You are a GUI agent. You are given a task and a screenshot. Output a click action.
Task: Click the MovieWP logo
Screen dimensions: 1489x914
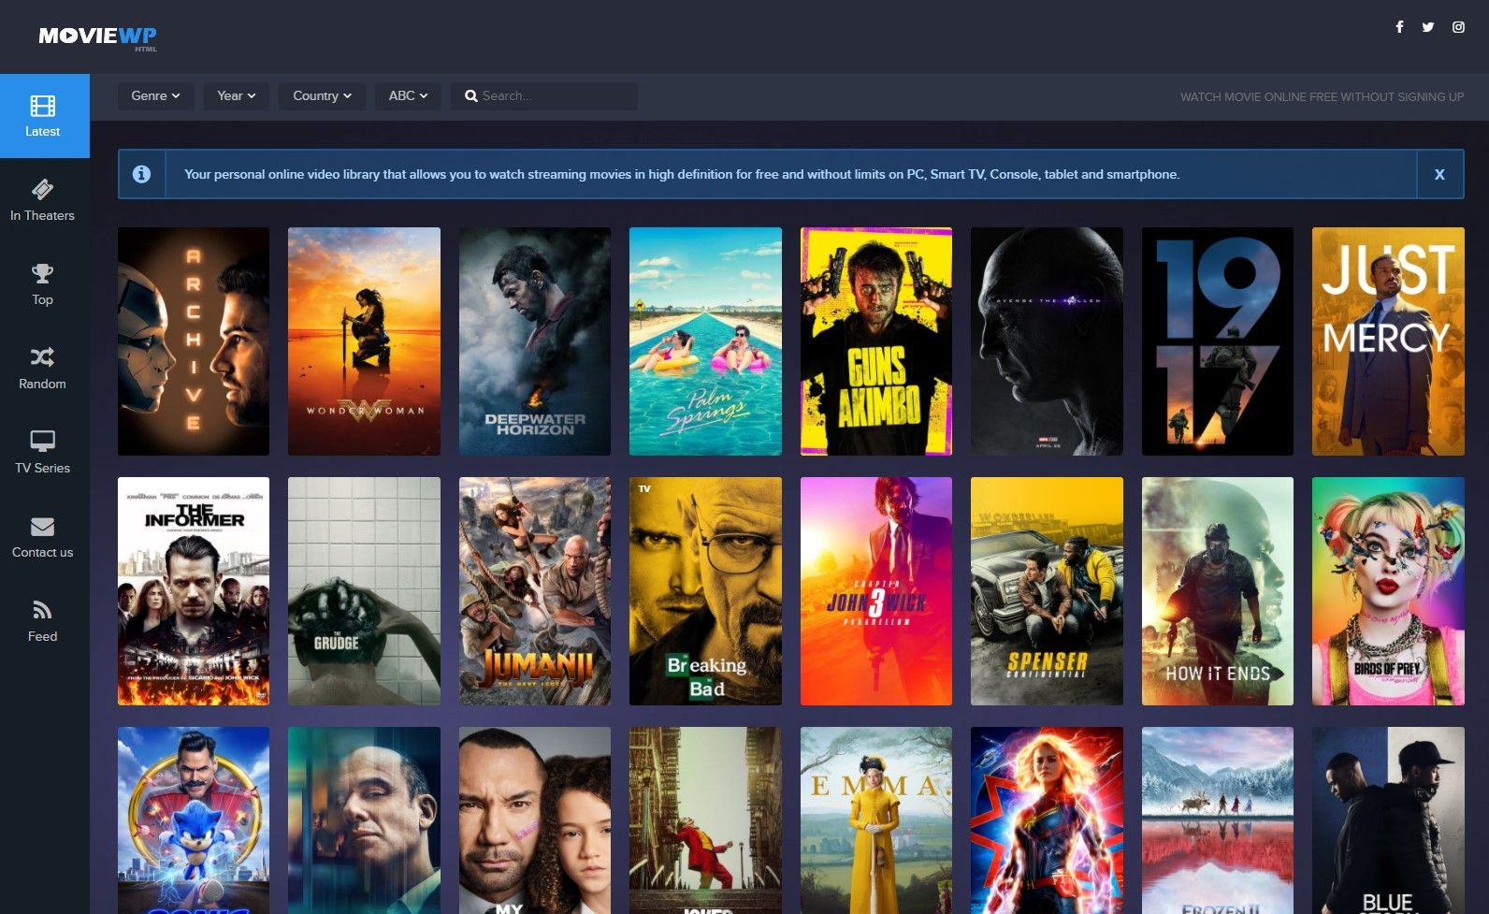pos(97,36)
